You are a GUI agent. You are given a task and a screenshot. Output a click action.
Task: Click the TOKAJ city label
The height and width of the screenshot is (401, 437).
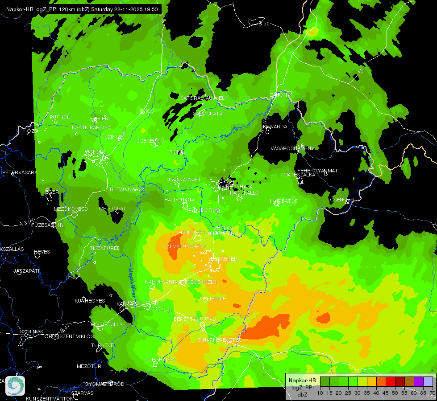(x=177, y=152)
